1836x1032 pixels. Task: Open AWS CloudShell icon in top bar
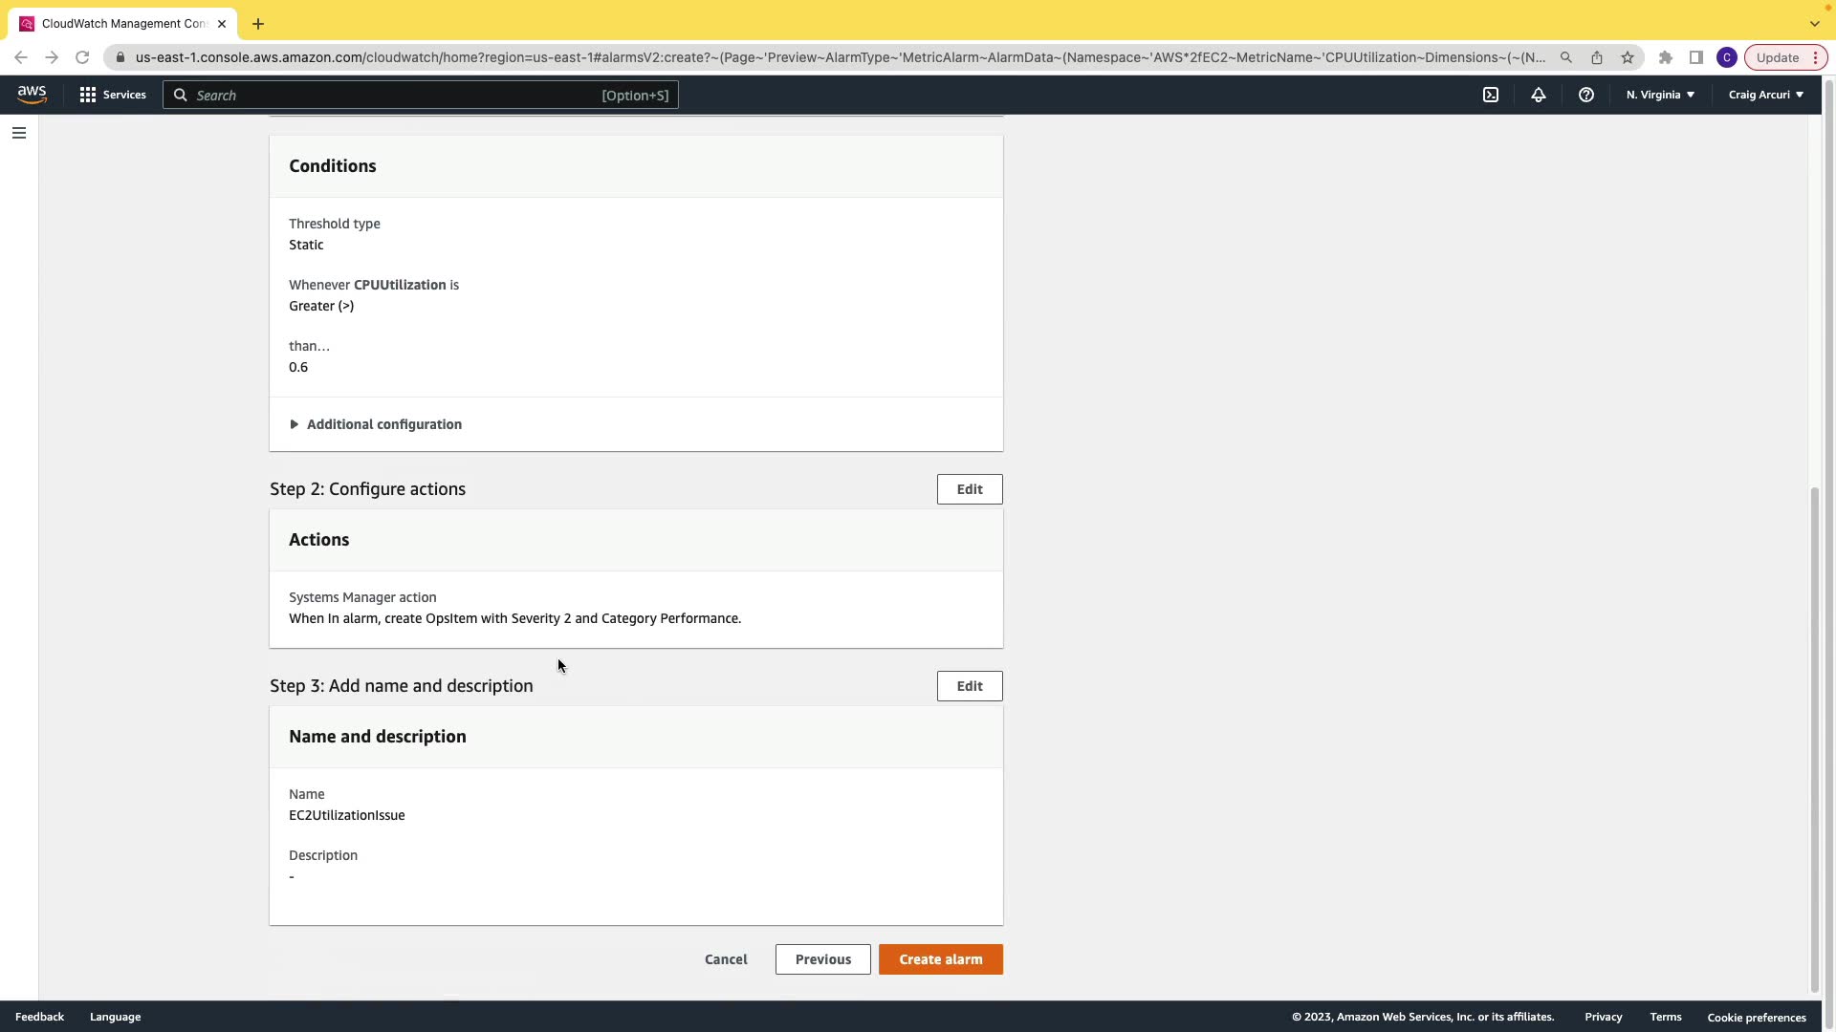click(1491, 95)
